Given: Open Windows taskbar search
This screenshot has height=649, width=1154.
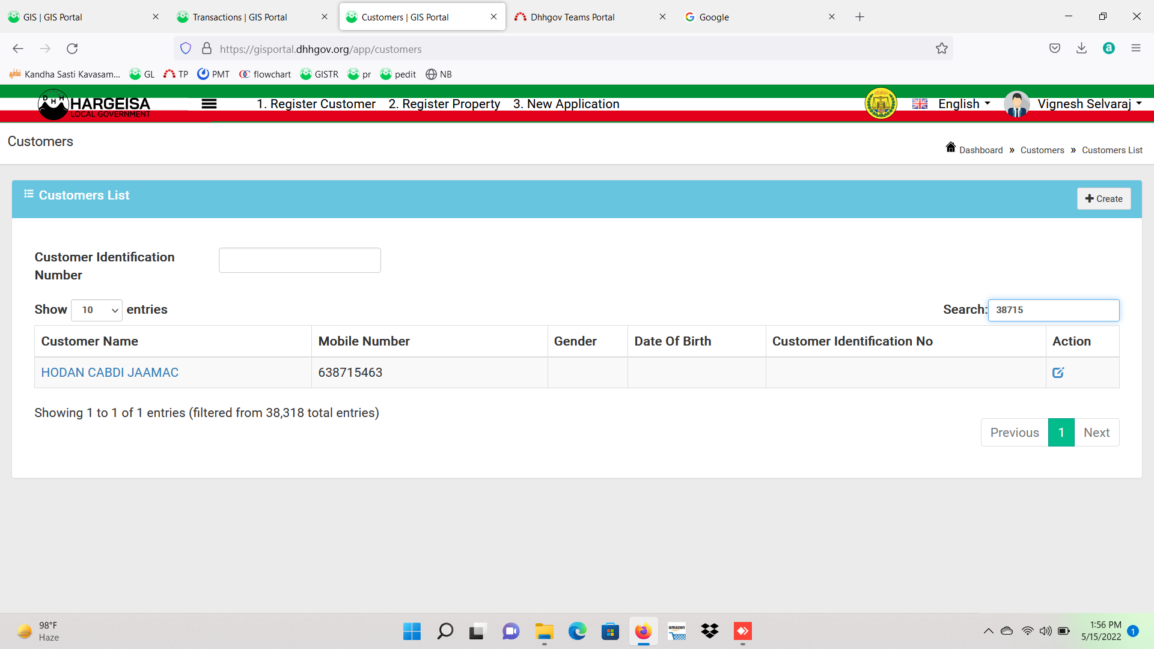Looking at the screenshot, I should [445, 632].
